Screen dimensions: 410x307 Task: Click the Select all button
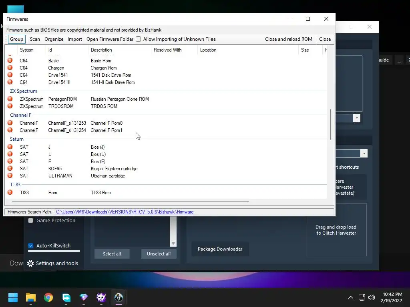pos(112,254)
